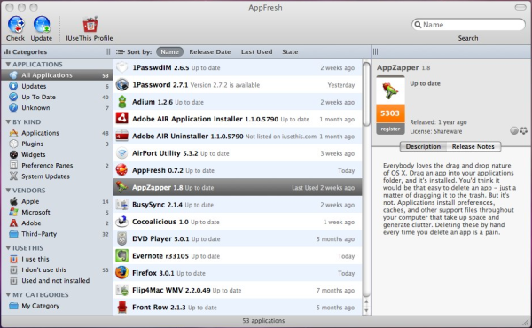Screen dimensions: 532x328
Task: Filter by the Apple vendor icon
Action: pyautogui.click(x=13, y=201)
